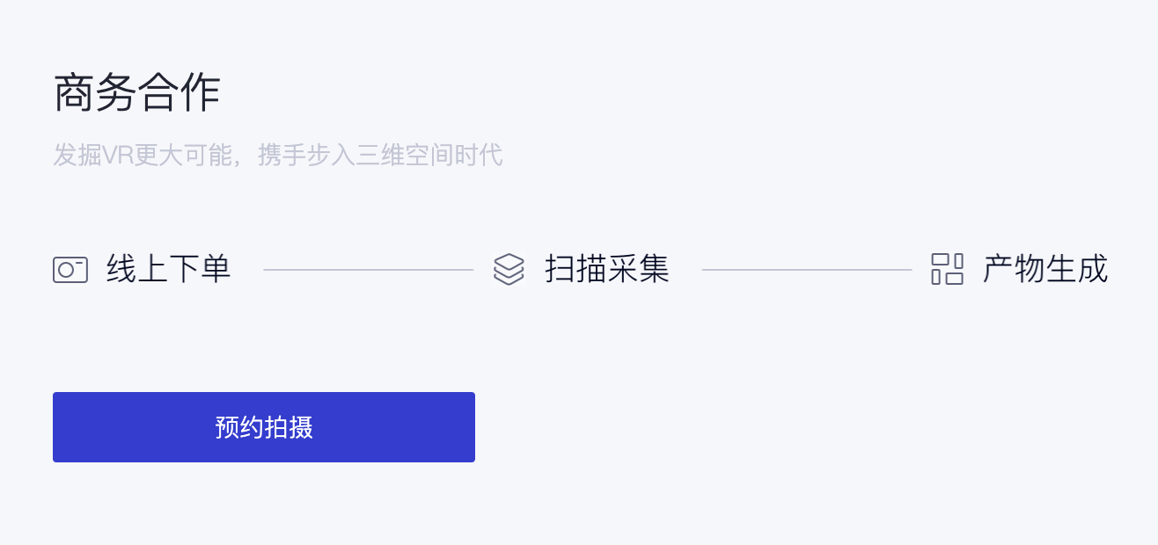Open the scan capture step via its layers icon

tap(509, 269)
